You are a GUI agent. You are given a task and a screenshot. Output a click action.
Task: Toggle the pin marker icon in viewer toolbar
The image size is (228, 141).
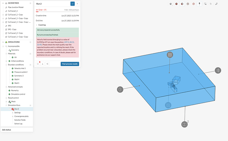199,4
